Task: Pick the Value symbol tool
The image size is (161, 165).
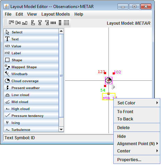Action: coord(31,46)
